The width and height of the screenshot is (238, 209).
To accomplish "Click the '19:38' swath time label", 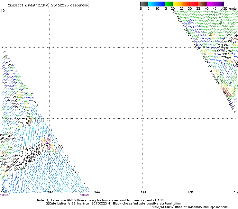I will click(84, 195).
